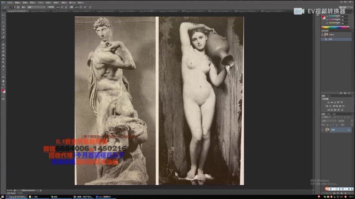The width and height of the screenshot is (355, 199).
Task: Open the Layers panel flyout menu
Action: (352, 114)
